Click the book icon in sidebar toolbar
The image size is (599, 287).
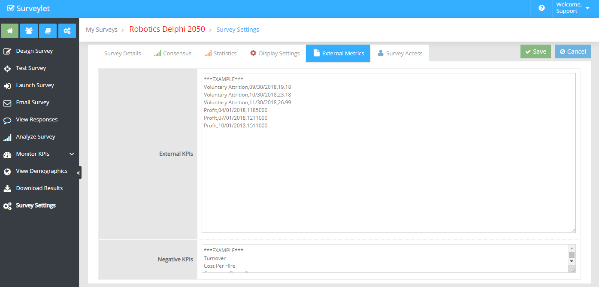48,31
